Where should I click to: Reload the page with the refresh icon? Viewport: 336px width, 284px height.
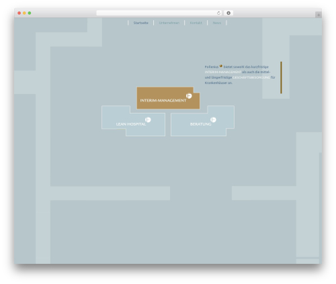[218, 13]
